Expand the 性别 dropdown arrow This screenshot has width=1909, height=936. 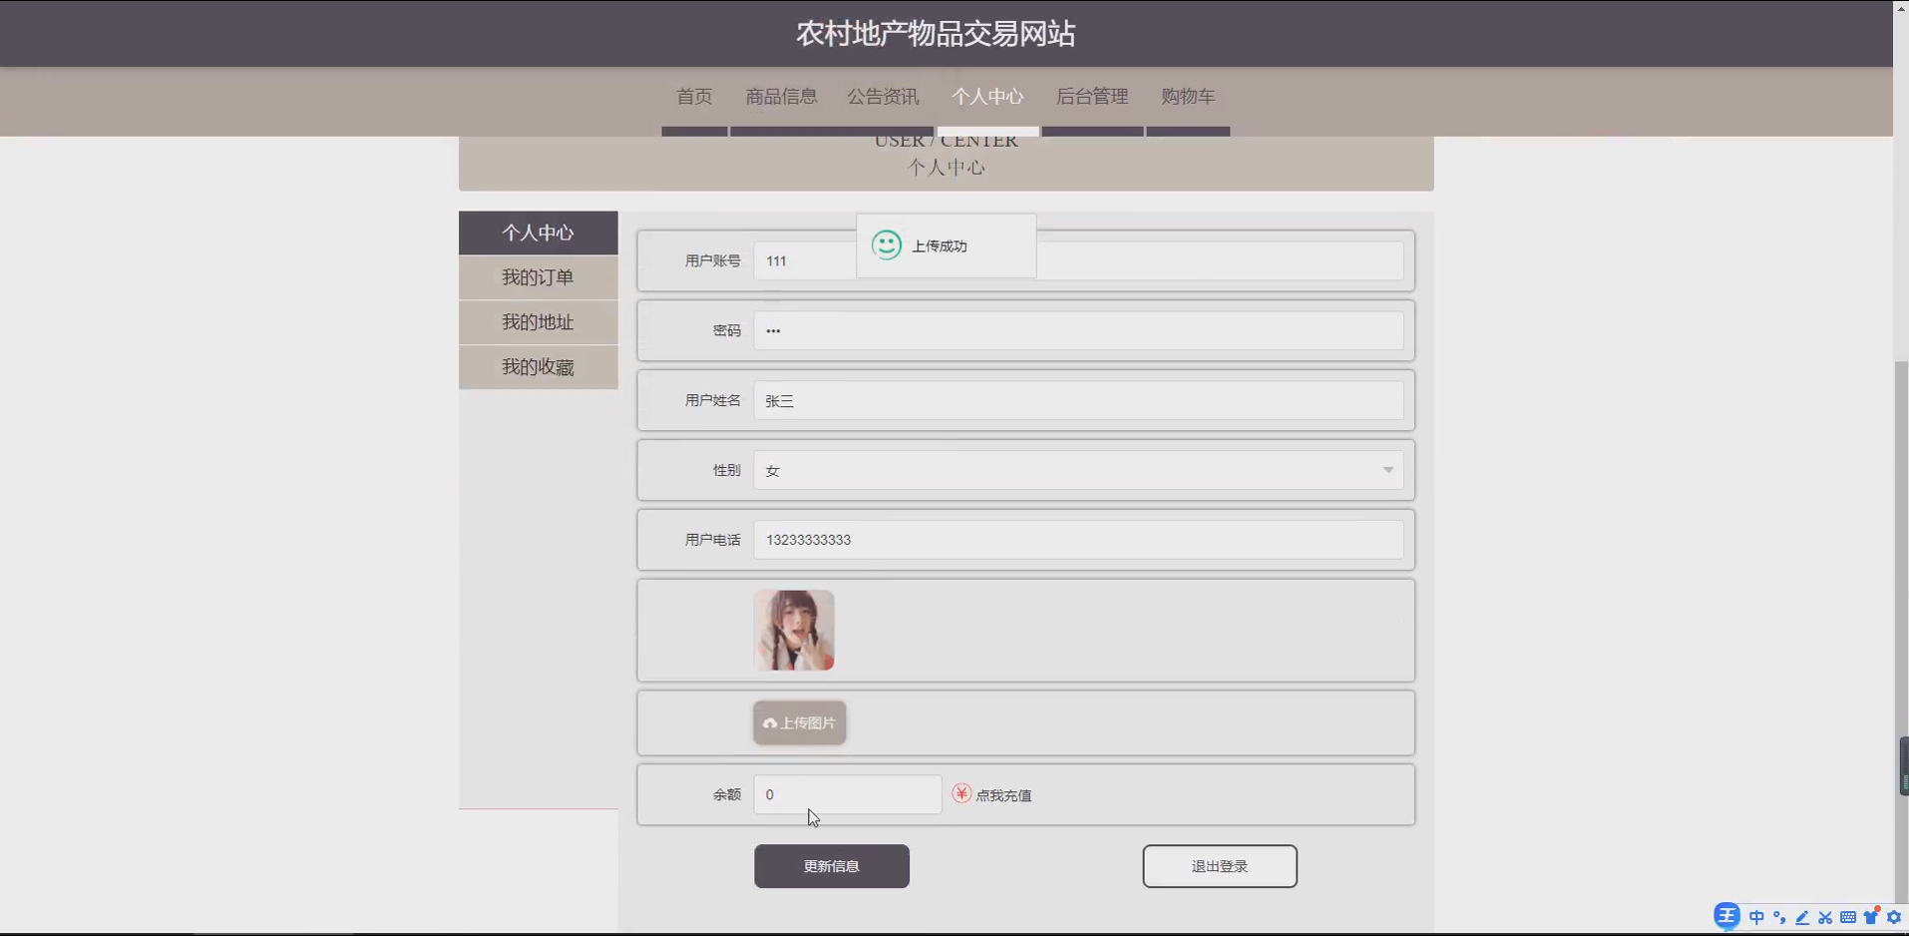point(1387,470)
